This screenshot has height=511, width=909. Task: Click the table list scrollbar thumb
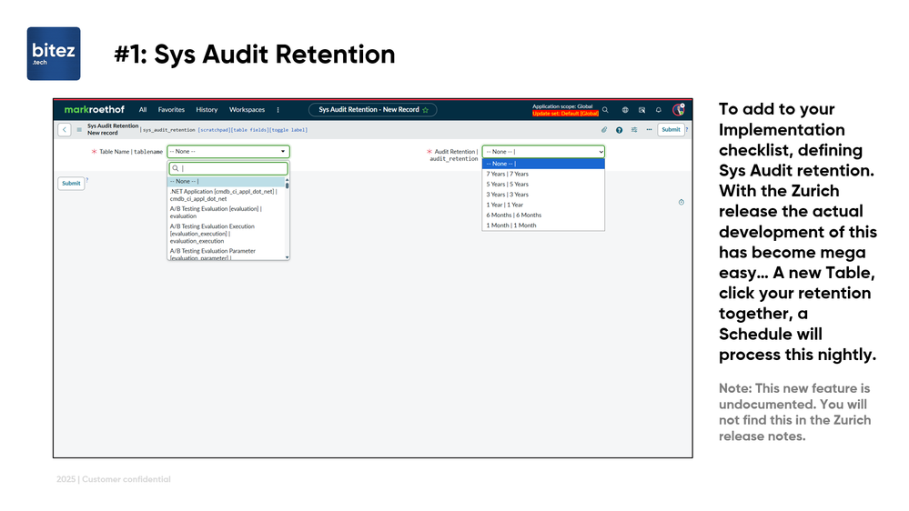(287, 185)
